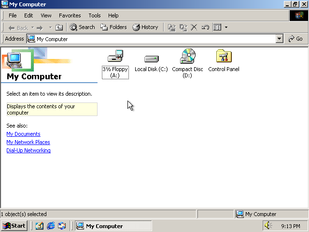Image resolution: width=309 pixels, height=232 pixels.
Task: Click the Start button on the taskbar
Action: 14,226
